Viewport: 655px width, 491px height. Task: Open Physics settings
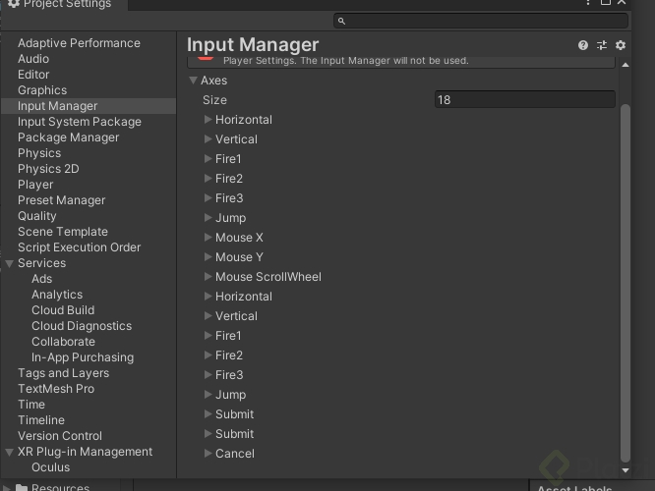click(39, 153)
